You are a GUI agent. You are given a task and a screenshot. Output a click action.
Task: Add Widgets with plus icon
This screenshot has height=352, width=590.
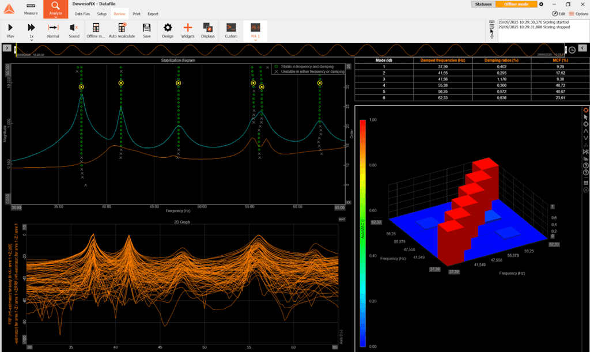pos(188,31)
